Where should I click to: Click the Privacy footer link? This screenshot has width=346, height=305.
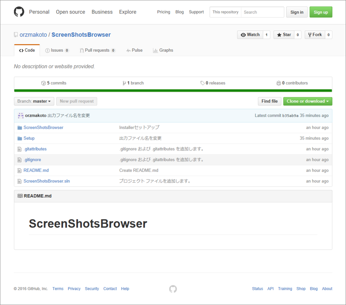(x=74, y=289)
